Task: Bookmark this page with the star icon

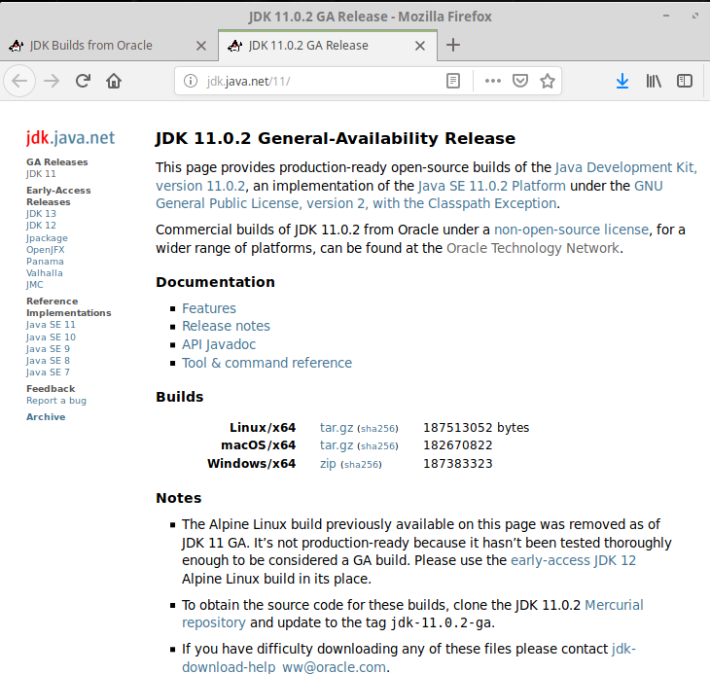Action: (x=548, y=81)
